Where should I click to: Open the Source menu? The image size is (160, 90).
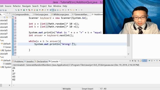tap(8, 6)
